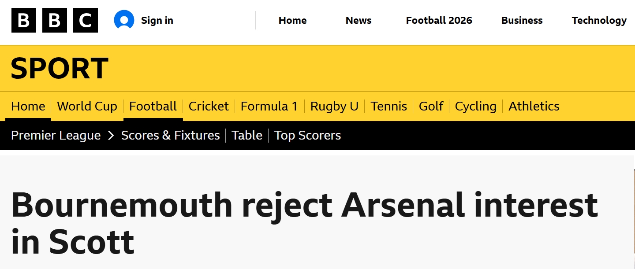This screenshot has width=635, height=269.
Task: Select the World Cup tab
Action: tap(87, 106)
